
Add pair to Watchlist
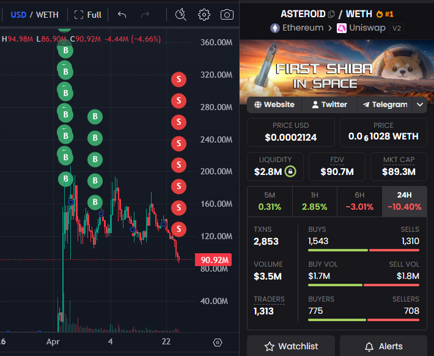(x=291, y=346)
